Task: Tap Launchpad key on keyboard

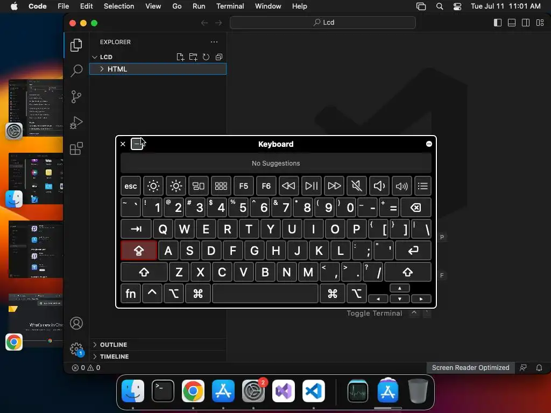Action: (221, 186)
